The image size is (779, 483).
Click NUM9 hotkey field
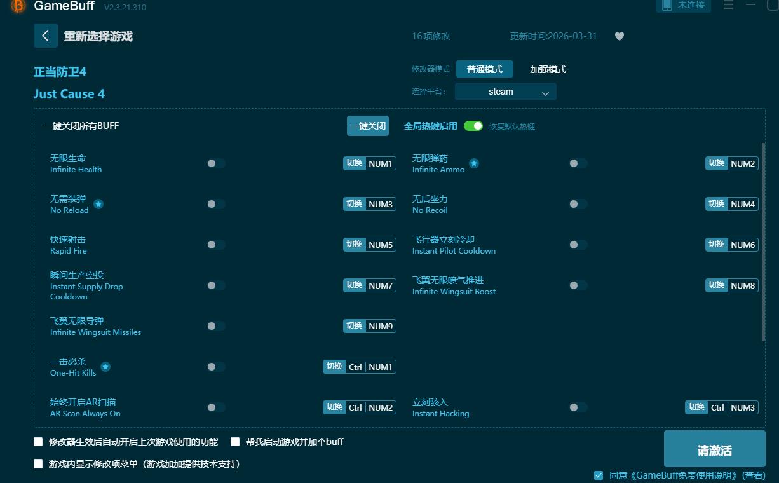click(x=381, y=326)
